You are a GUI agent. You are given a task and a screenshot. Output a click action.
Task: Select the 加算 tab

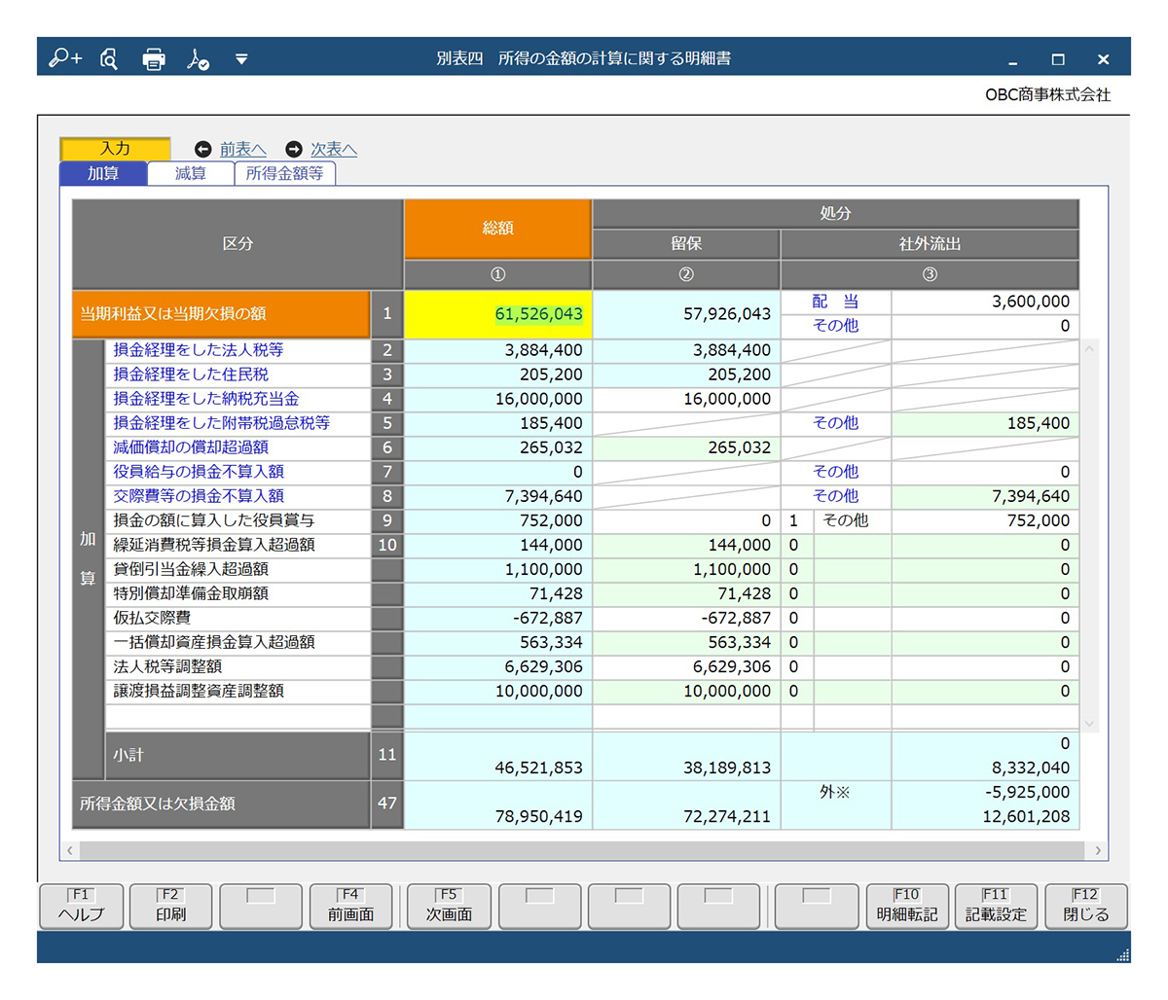[103, 173]
